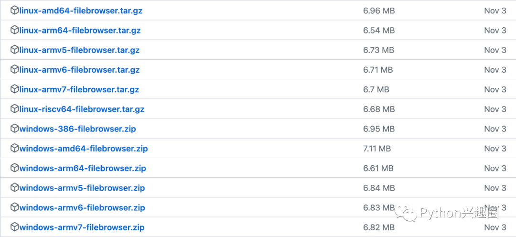Click package icon beside windows-armv5-filebrowser.zip
This screenshot has width=516, height=237.
coord(14,188)
